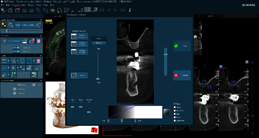Click the Apply button with green check

[x=182, y=46]
